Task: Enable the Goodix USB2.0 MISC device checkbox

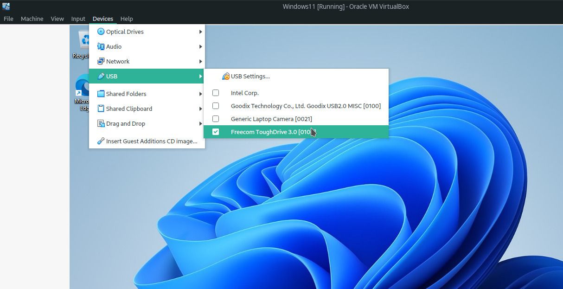Action: point(216,106)
